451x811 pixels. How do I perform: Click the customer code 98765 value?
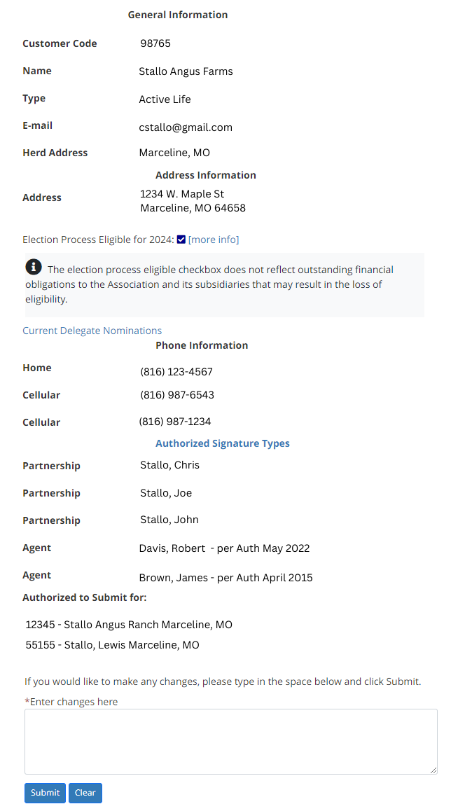pyautogui.click(x=155, y=43)
